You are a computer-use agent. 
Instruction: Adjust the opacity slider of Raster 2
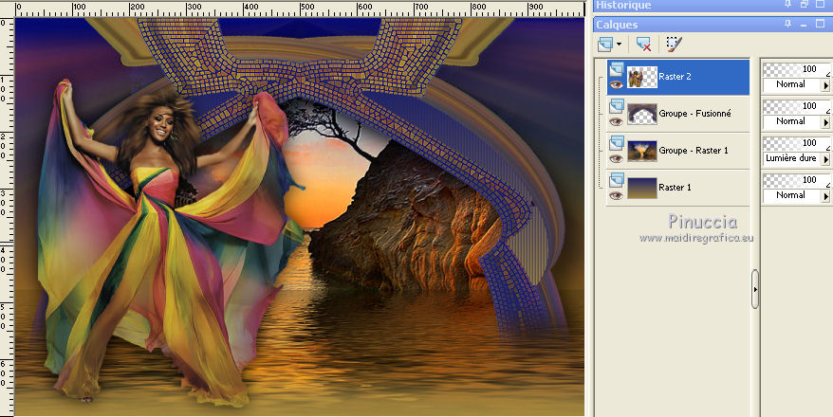point(796,69)
